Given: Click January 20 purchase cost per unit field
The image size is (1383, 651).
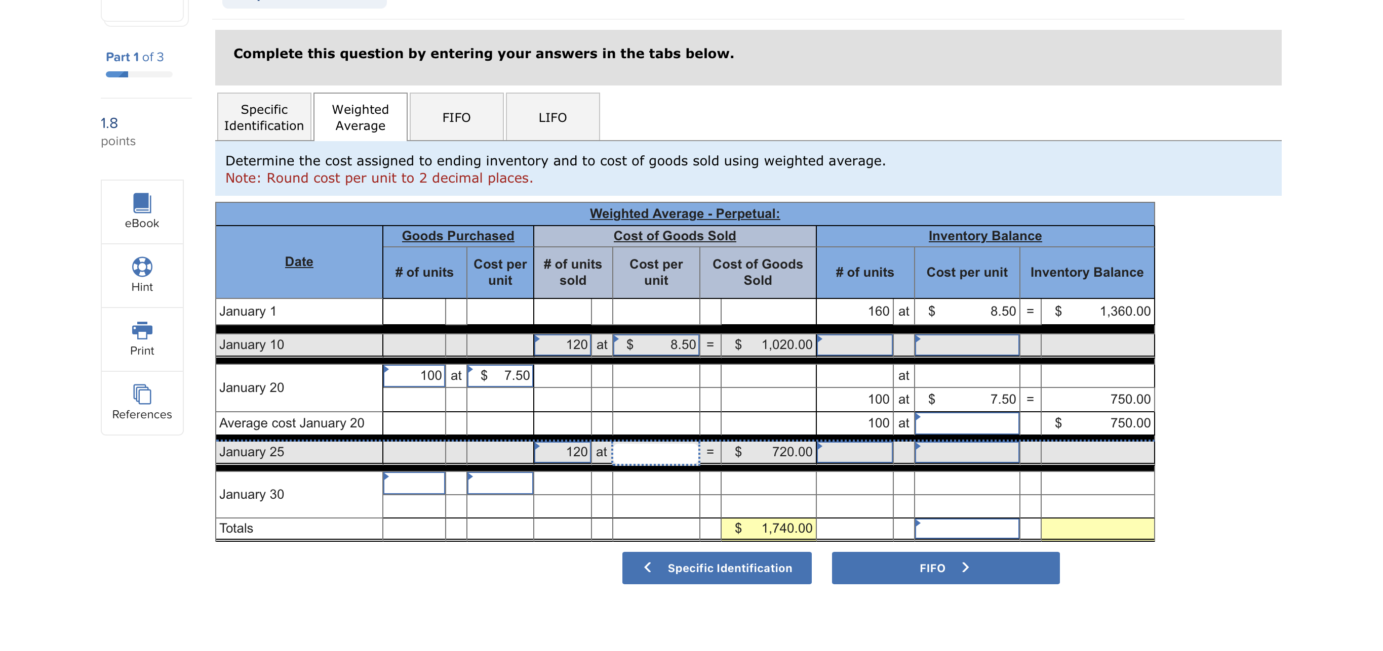Looking at the screenshot, I should point(500,375).
